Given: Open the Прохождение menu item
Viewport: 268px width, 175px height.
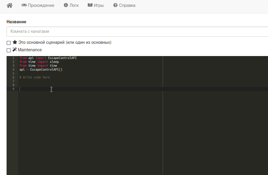Looking at the screenshot, I should (x=41, y=5).
